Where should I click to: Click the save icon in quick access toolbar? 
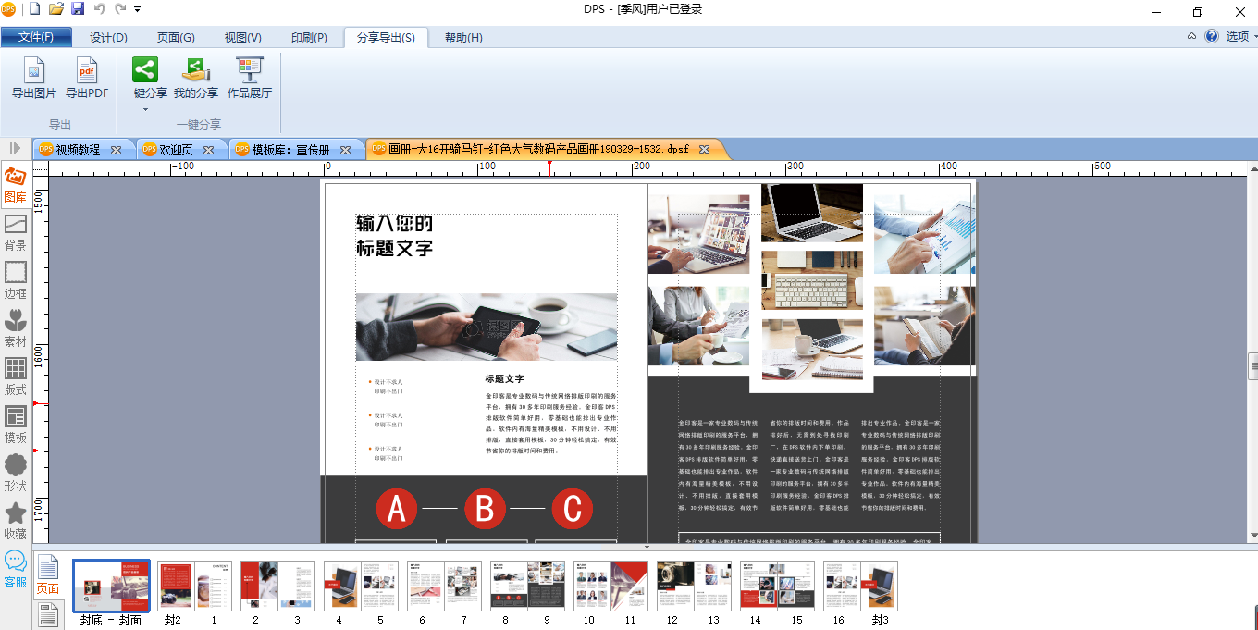(x=78, y=9)
